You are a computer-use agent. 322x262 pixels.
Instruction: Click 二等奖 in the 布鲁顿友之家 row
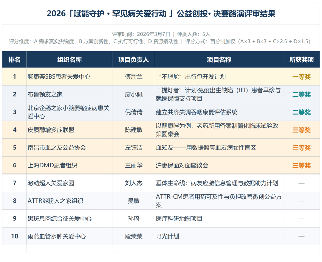(x=301, y=95)
